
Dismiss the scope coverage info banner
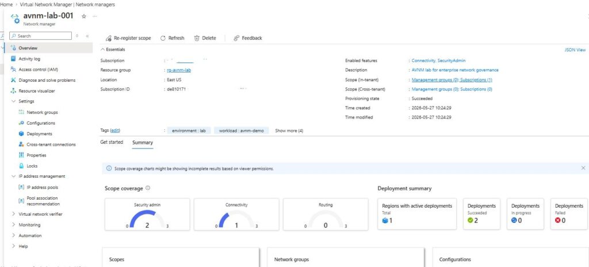pyautogui.click(x=583, y=167)
